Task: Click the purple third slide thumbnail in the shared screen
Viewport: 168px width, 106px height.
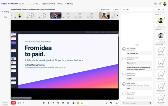Action: (14, 43)
